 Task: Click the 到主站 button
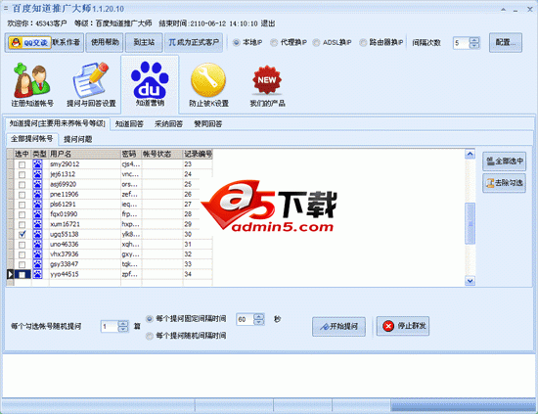coord(144,42)
